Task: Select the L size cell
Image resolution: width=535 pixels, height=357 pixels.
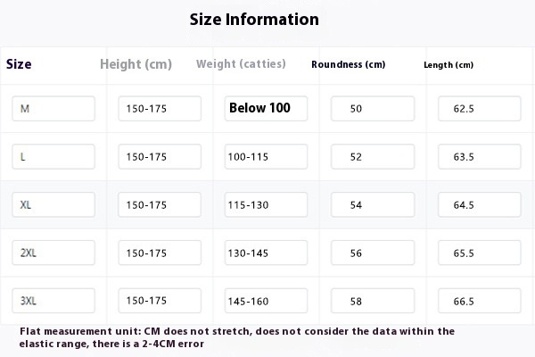Action: point(53,157)
